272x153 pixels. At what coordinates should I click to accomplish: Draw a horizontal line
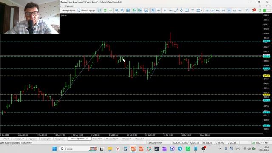pyautogui.click(x=170, y=11)
